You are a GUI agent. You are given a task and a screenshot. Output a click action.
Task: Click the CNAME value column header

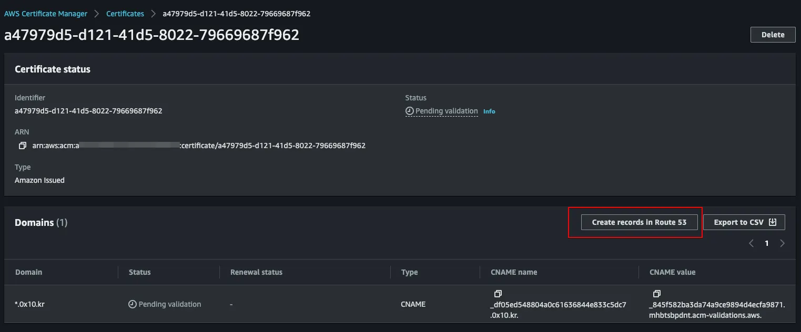pos(672,272)
